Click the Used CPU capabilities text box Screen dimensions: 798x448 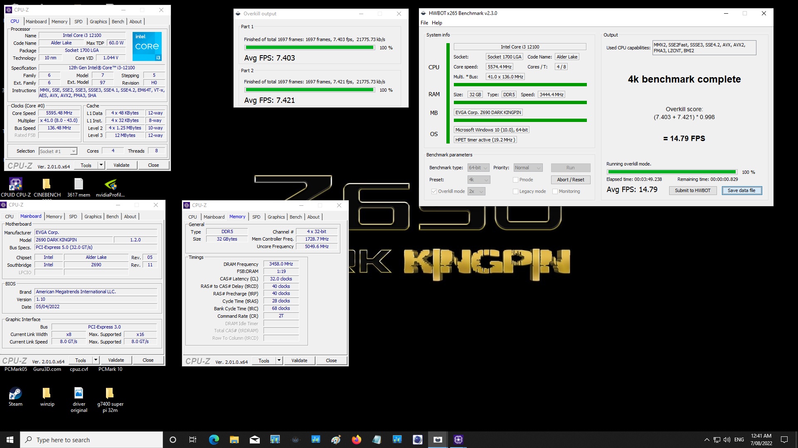pos(704,48)
